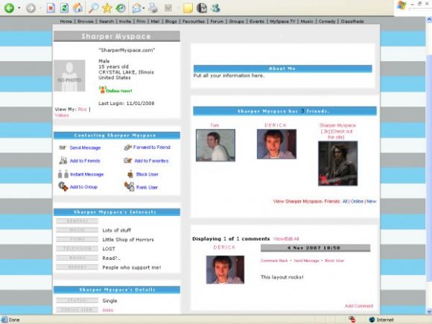Click the Instant Message people icon
This screenshot has height=324, width=432.
63,174
